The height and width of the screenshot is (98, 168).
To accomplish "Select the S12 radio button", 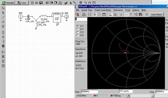I will click(x=78, y=32).
